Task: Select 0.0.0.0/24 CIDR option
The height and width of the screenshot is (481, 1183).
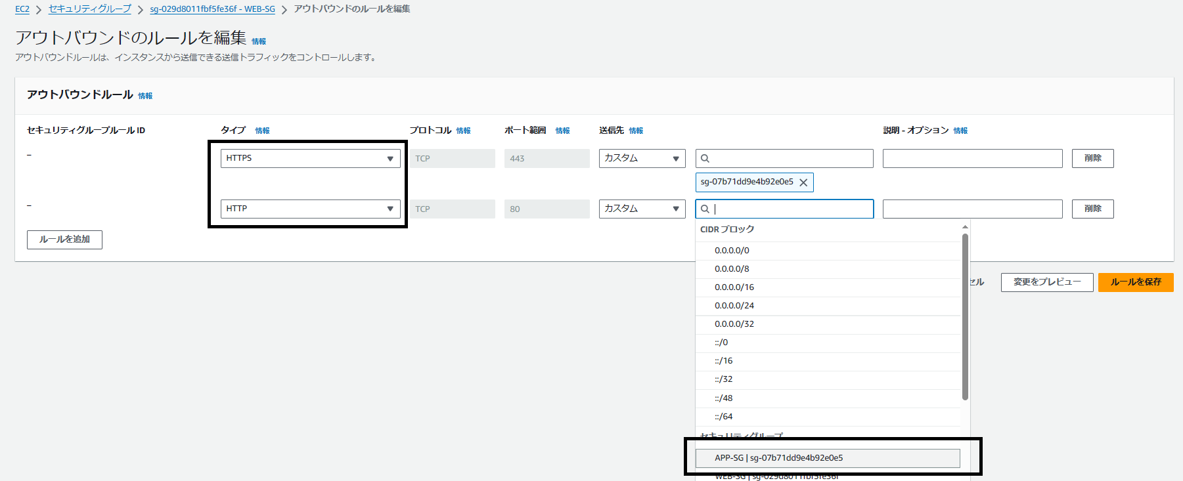Action: (x=828, y=306)
